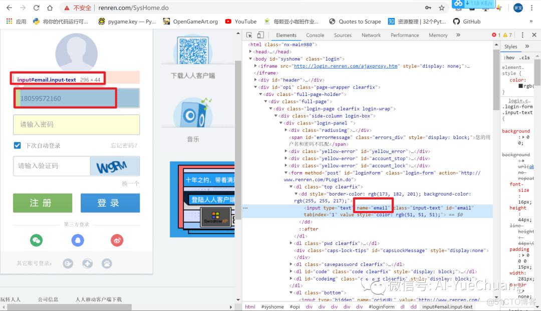Open the DevTools customize kebab menu

522,35
